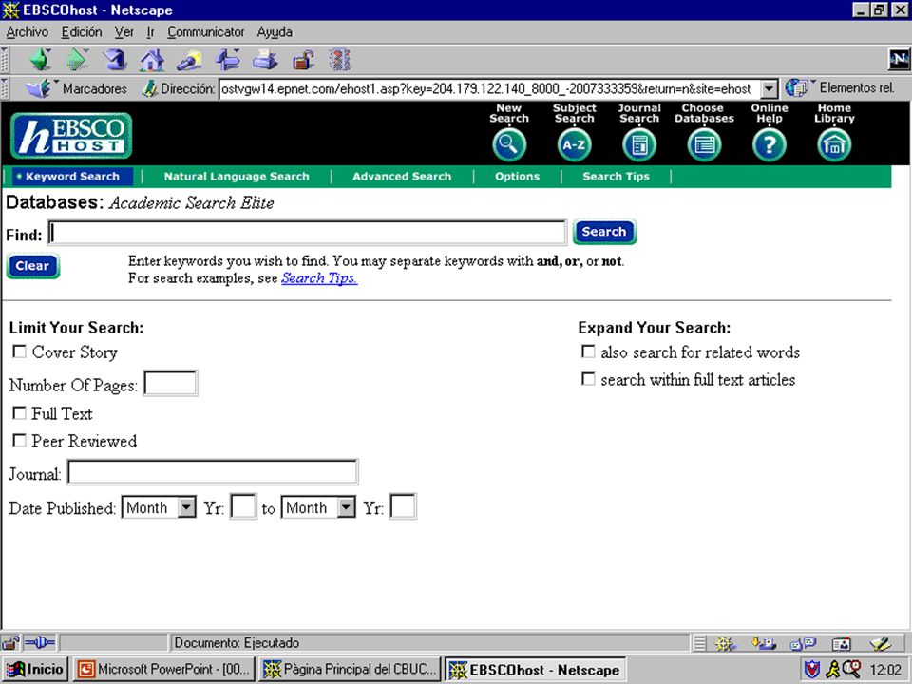This screenshot has width=912, height=684.
Task: Click the system tray clock 12:02
Action: (885, 670)
